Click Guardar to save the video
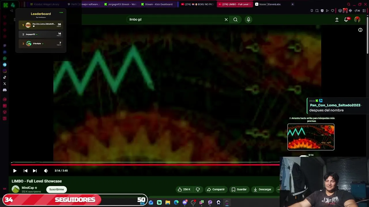Viewport: 369px width, 207px height. click(239, 189)
